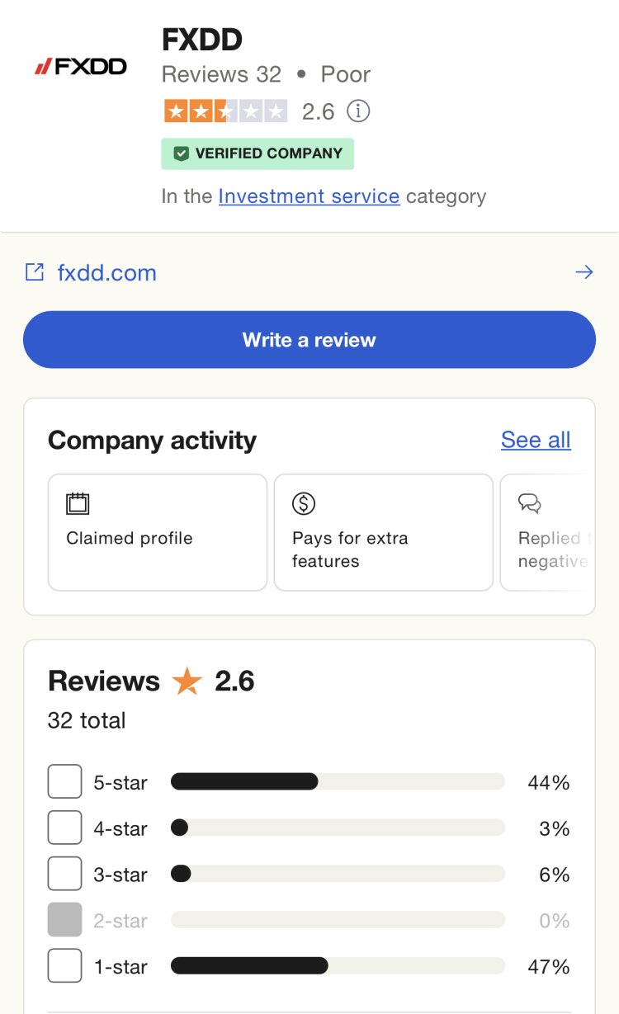The height and width of the screenshot is (1014, 619).
Task: Click the right arrow beside fxdd.com
Action: coord(584,272)
